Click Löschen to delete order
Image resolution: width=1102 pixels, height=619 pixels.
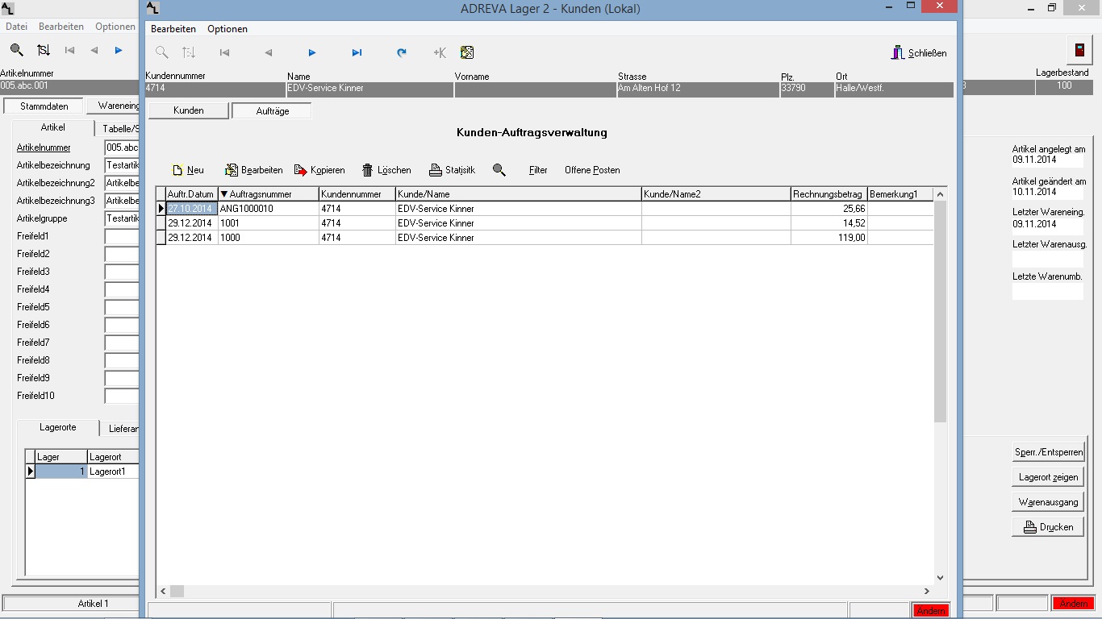[x=386, y=170]
